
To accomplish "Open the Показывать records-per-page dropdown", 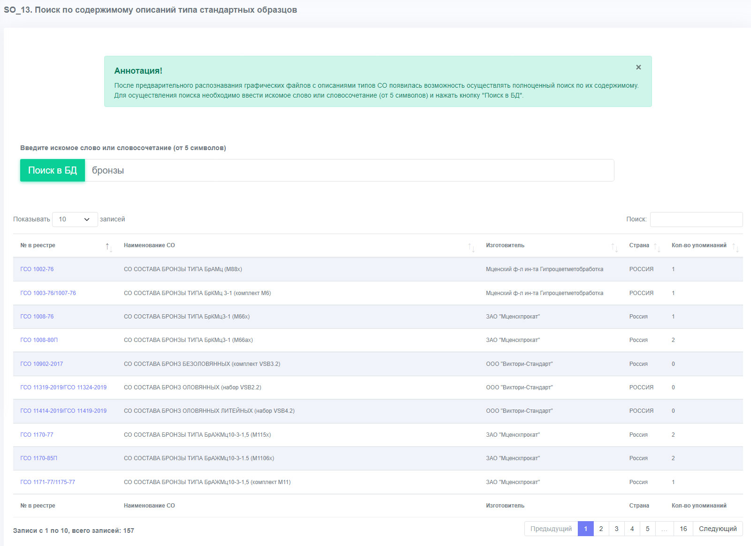I will pos(75,219).
